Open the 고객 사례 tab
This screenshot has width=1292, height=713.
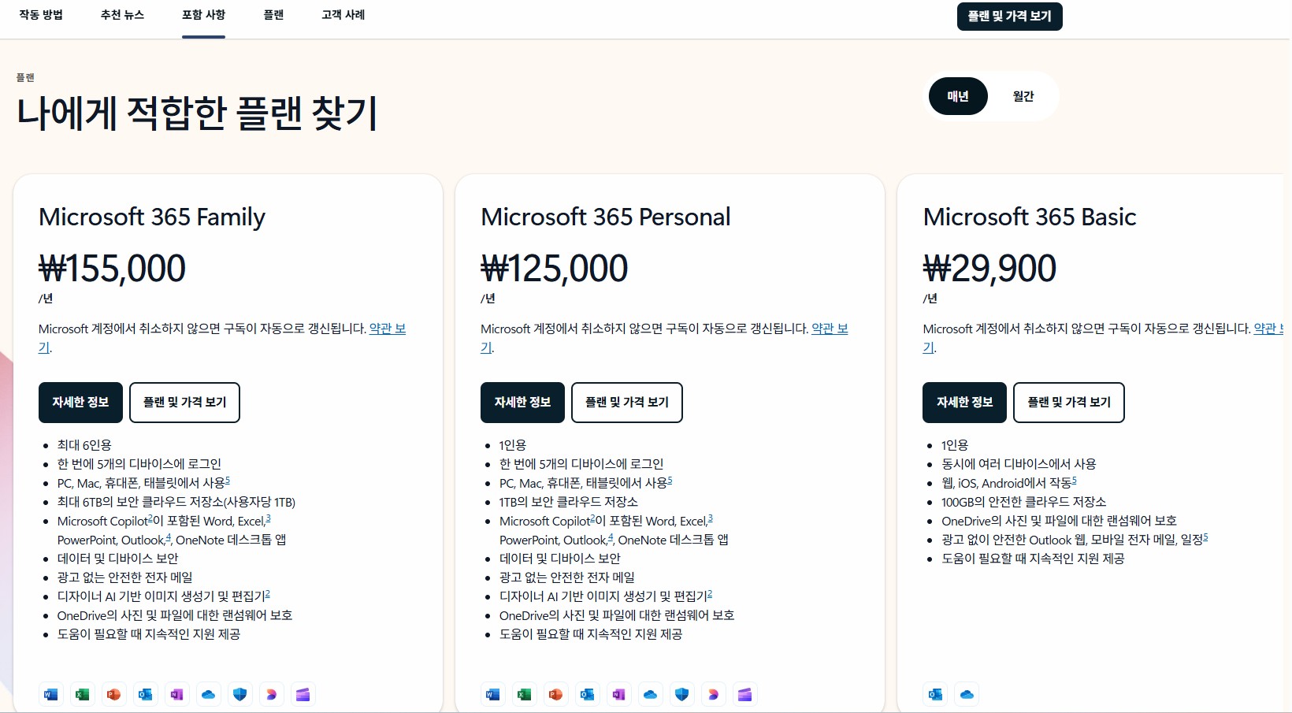tap(343, 15)
